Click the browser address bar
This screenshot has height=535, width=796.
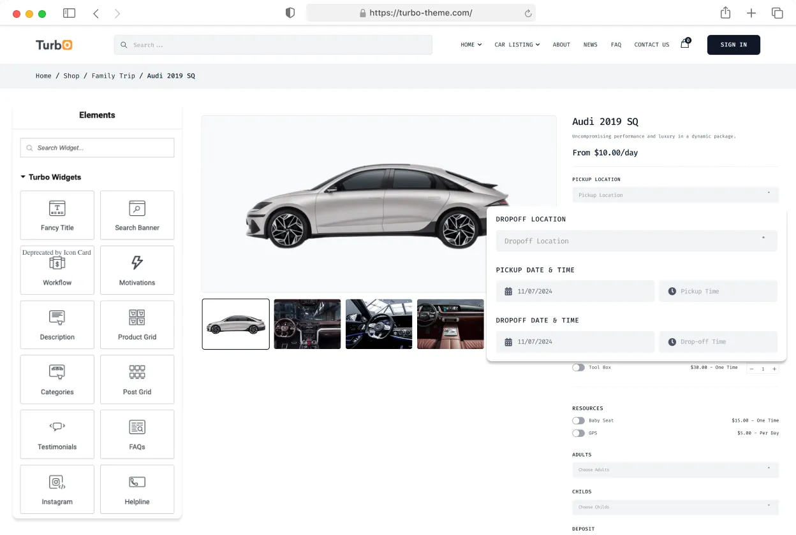click(421, 13)
